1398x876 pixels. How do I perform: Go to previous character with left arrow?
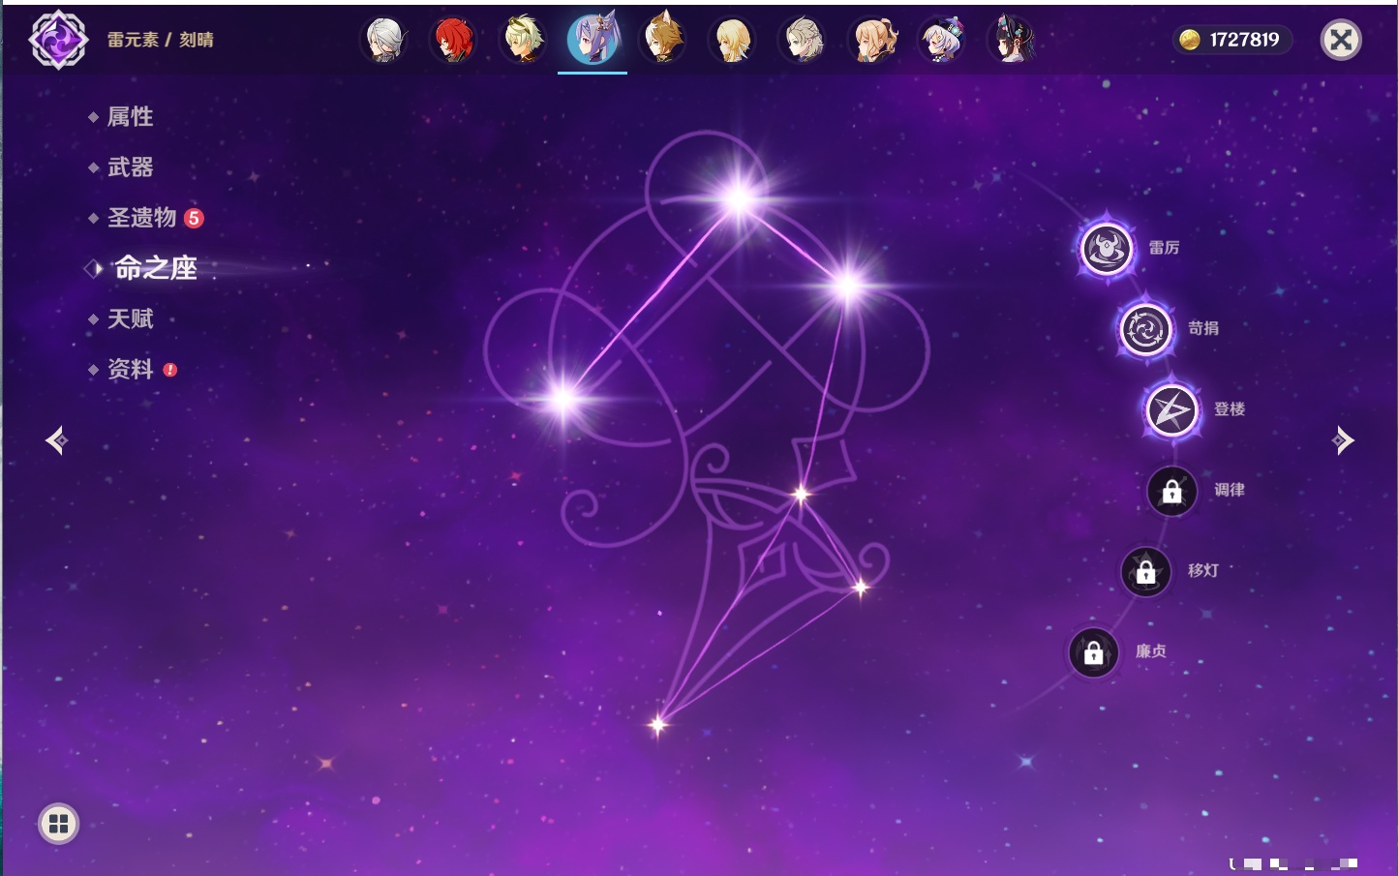click(x=56, y=440)
